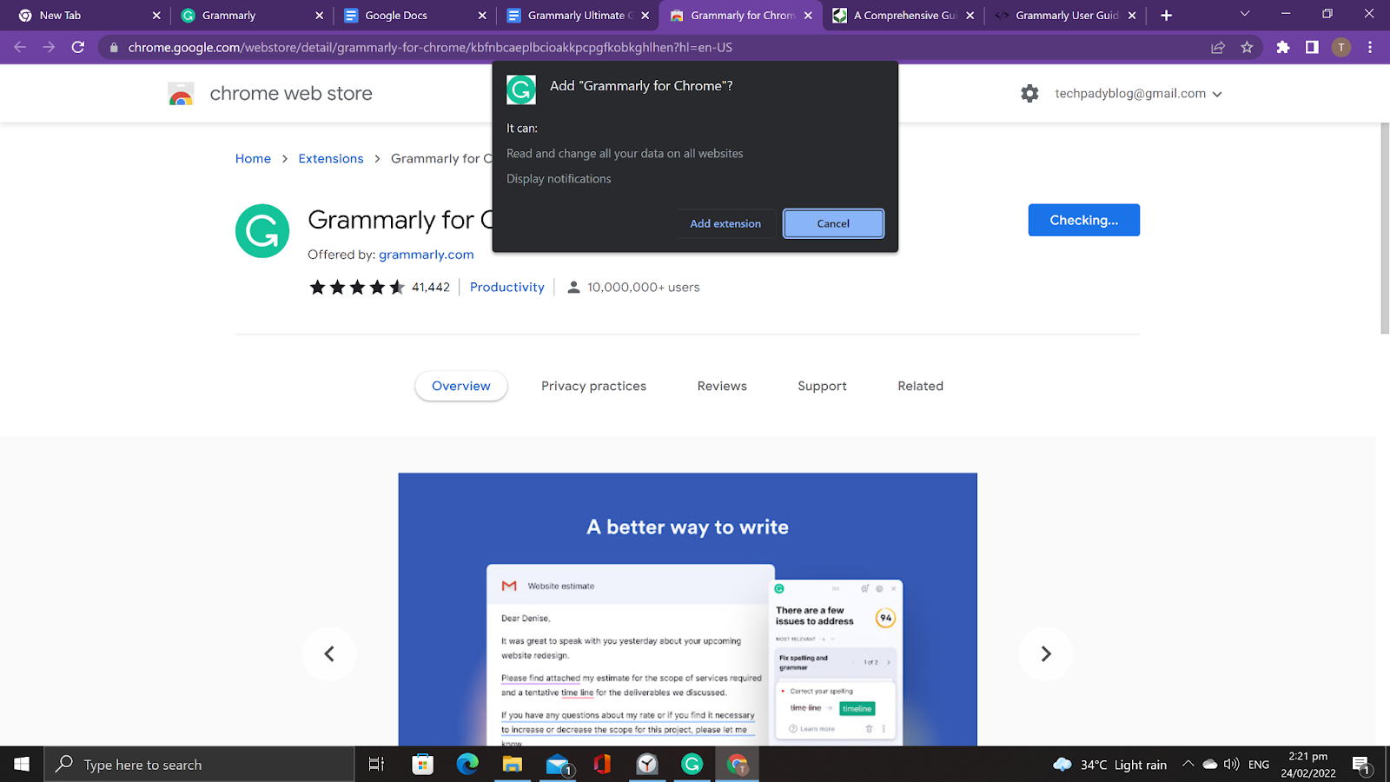The image size is (1390, 782).
Task: Open the Related tab
Action: pos(920,386)
